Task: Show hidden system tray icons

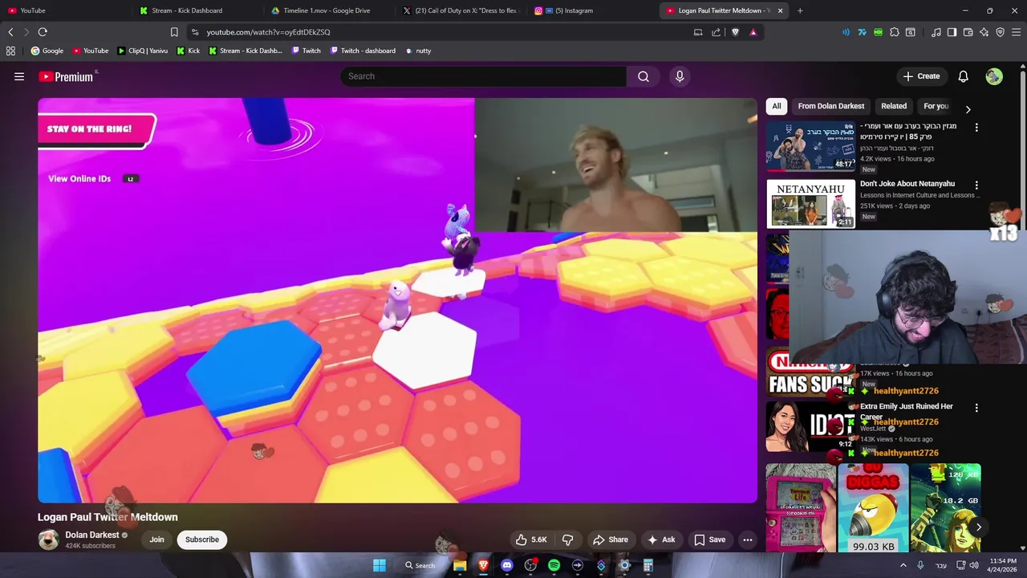Action: coord(903,565)
